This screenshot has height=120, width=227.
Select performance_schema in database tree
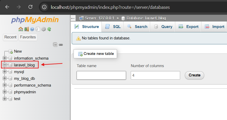pos(32,85)
